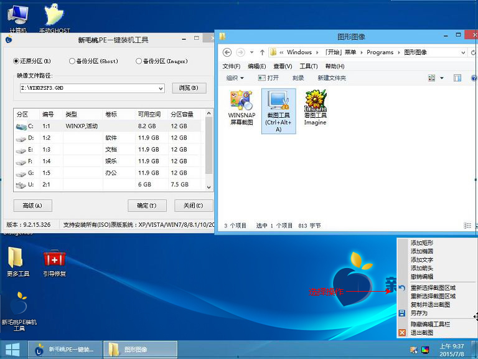The width and height of the screenshot is (478, 359).
Task: Click the 确定(Y) button
Action: 147,206
